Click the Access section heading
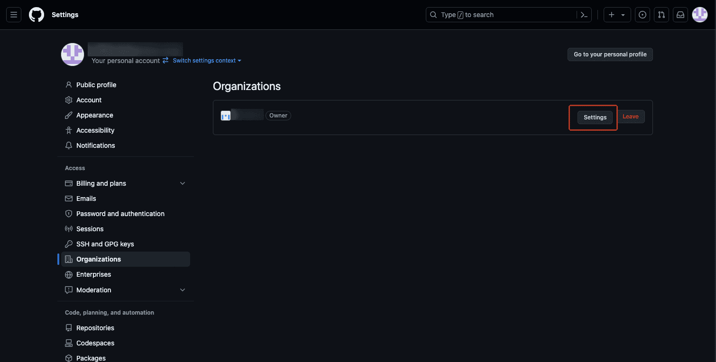 coord(75,168)
